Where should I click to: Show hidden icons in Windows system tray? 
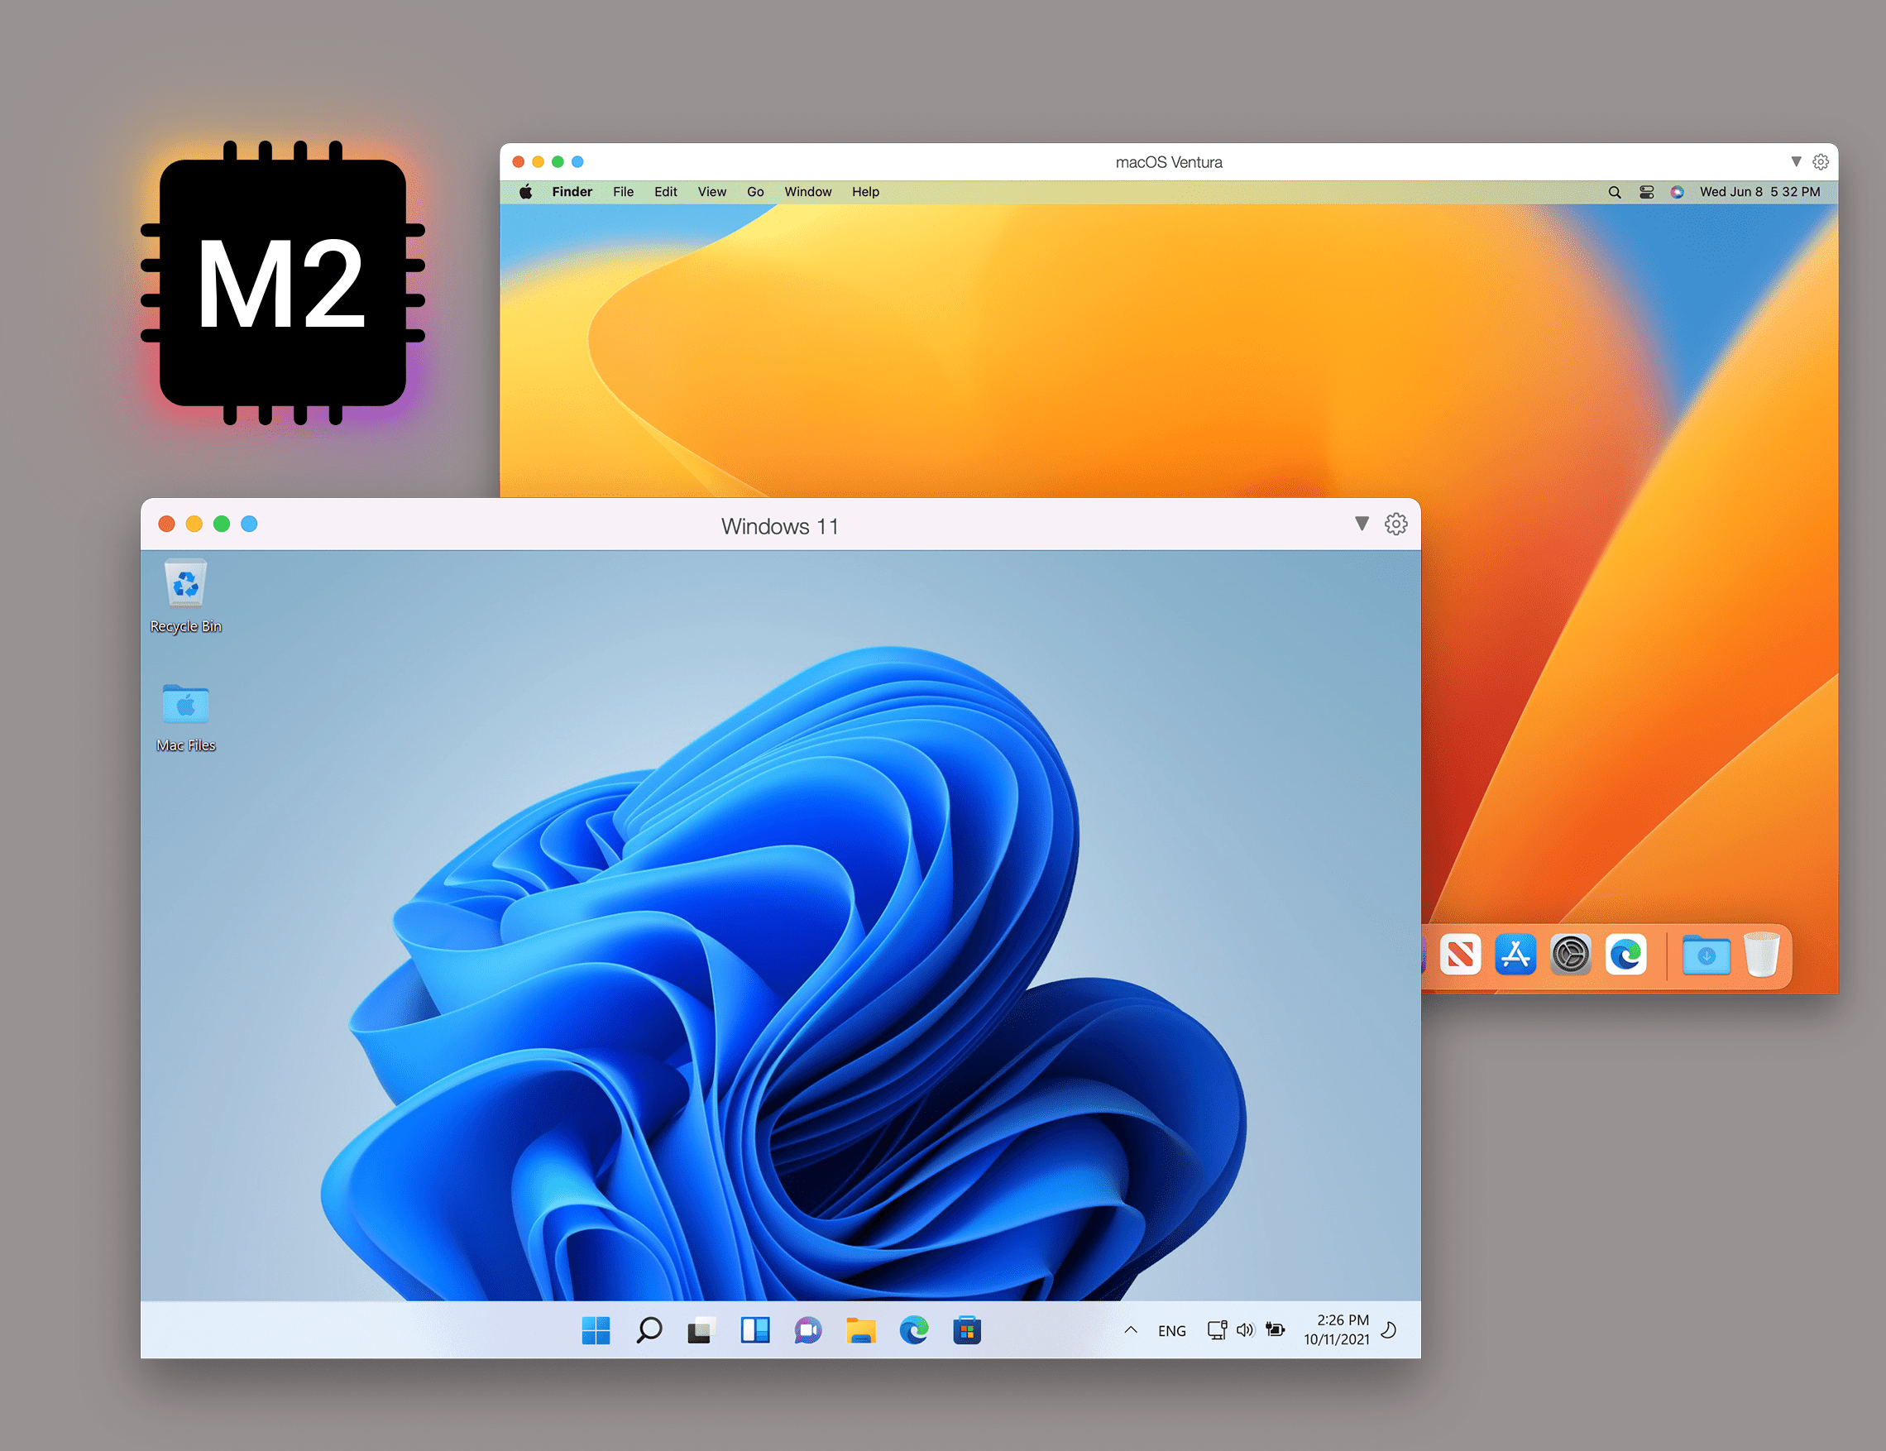(1131, 1330)
